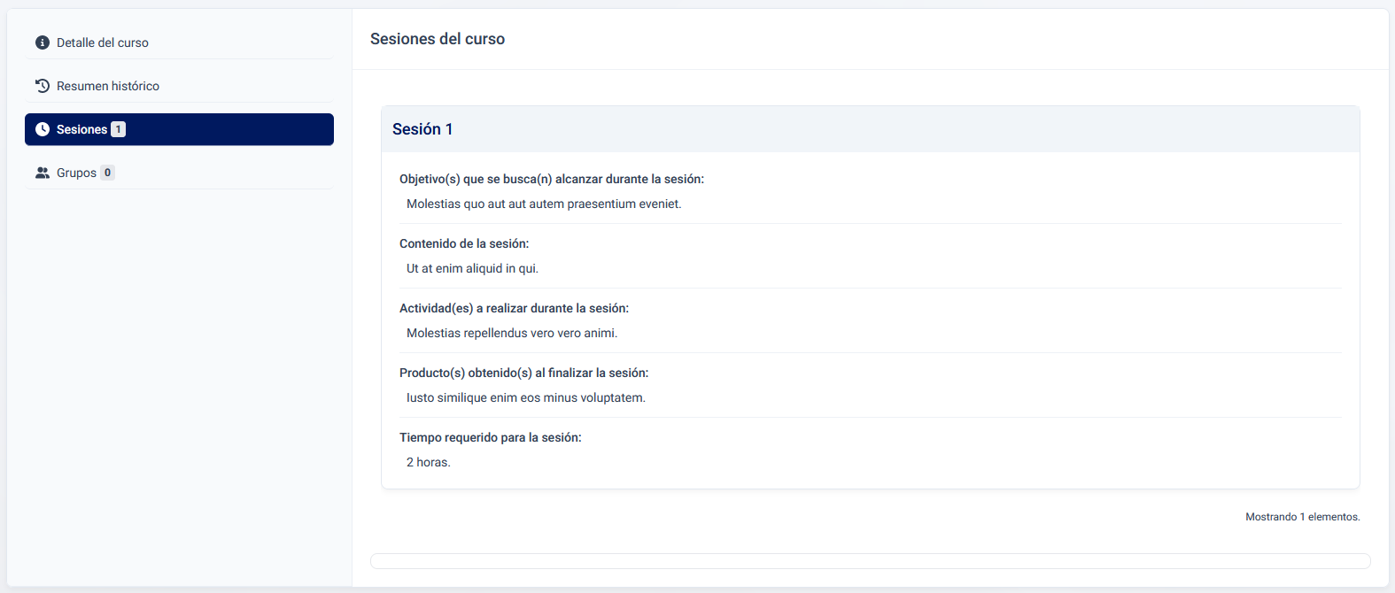Screen dimensions: 1395x593
Task: Click the history icon beside Resumen histórico
Action: 43,86
